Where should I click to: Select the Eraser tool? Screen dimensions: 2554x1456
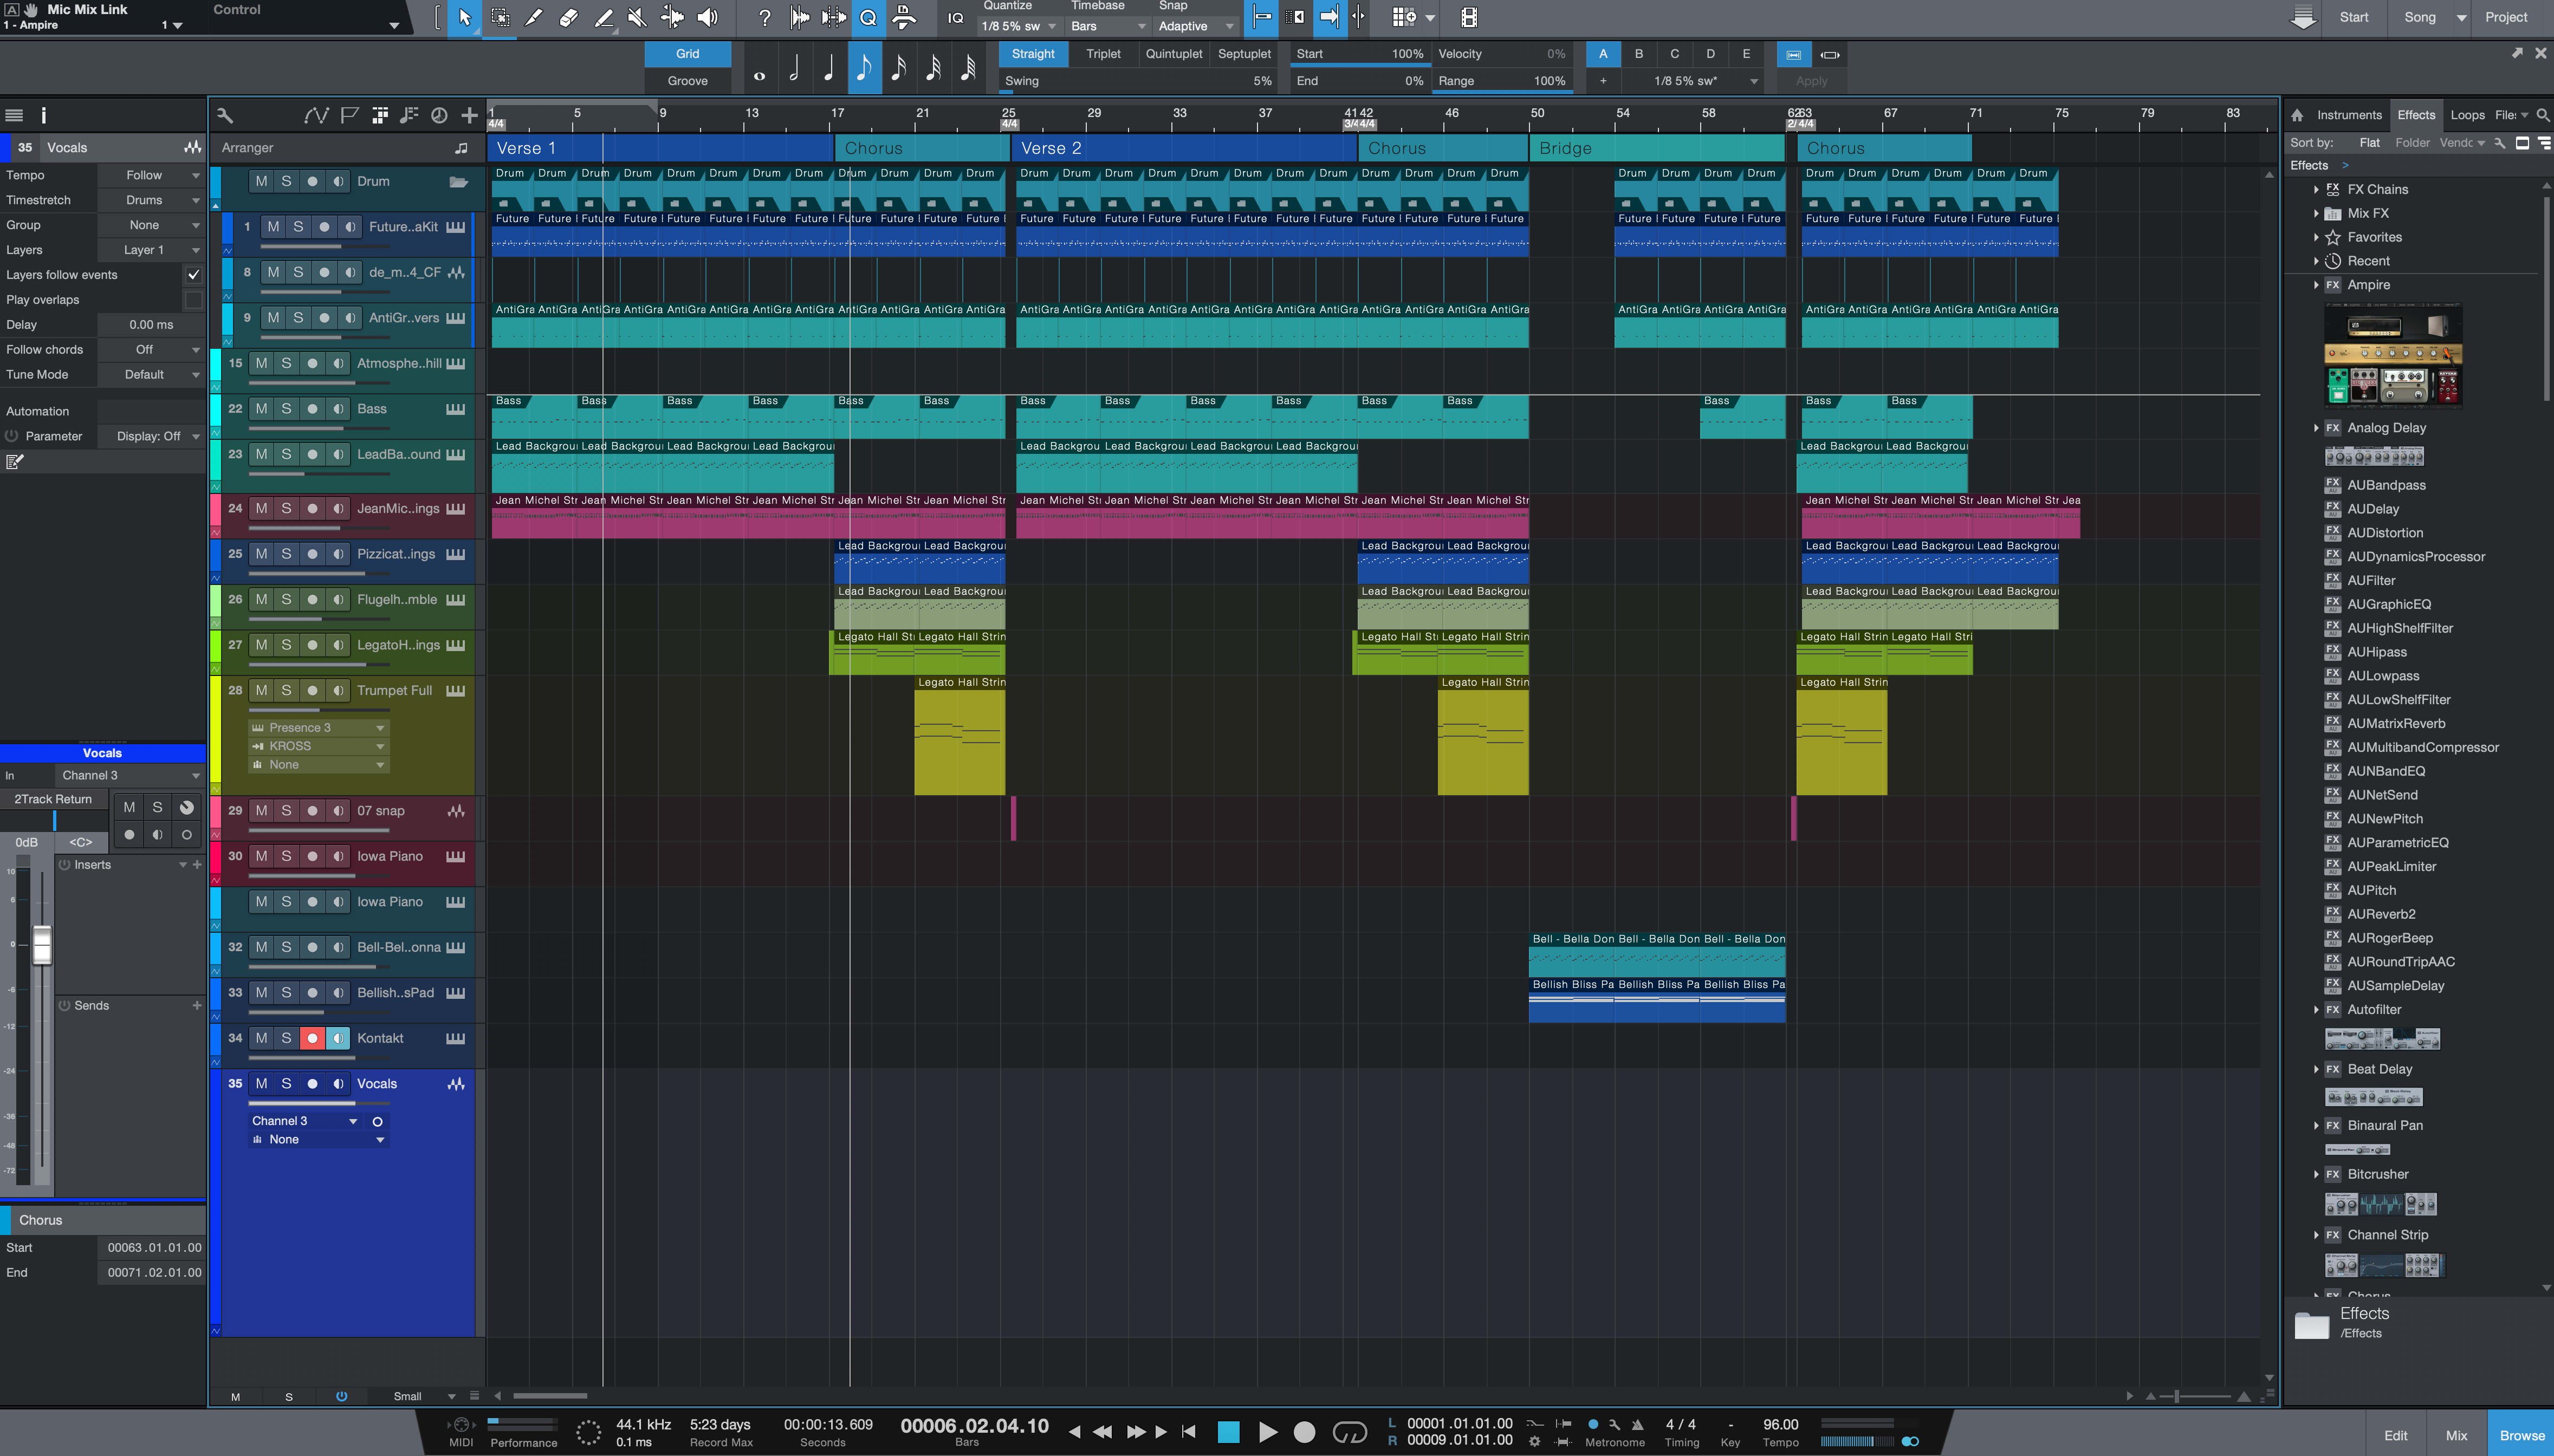coord(568,17)
